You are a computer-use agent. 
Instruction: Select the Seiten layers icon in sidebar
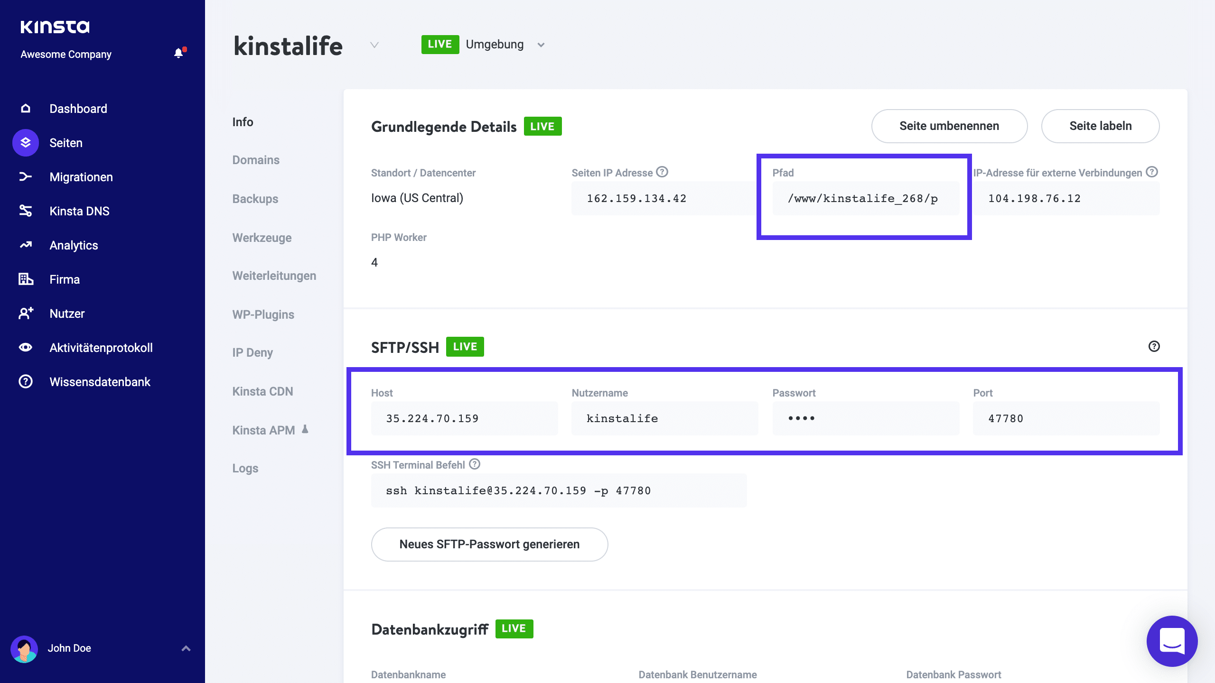pos(25,142)
